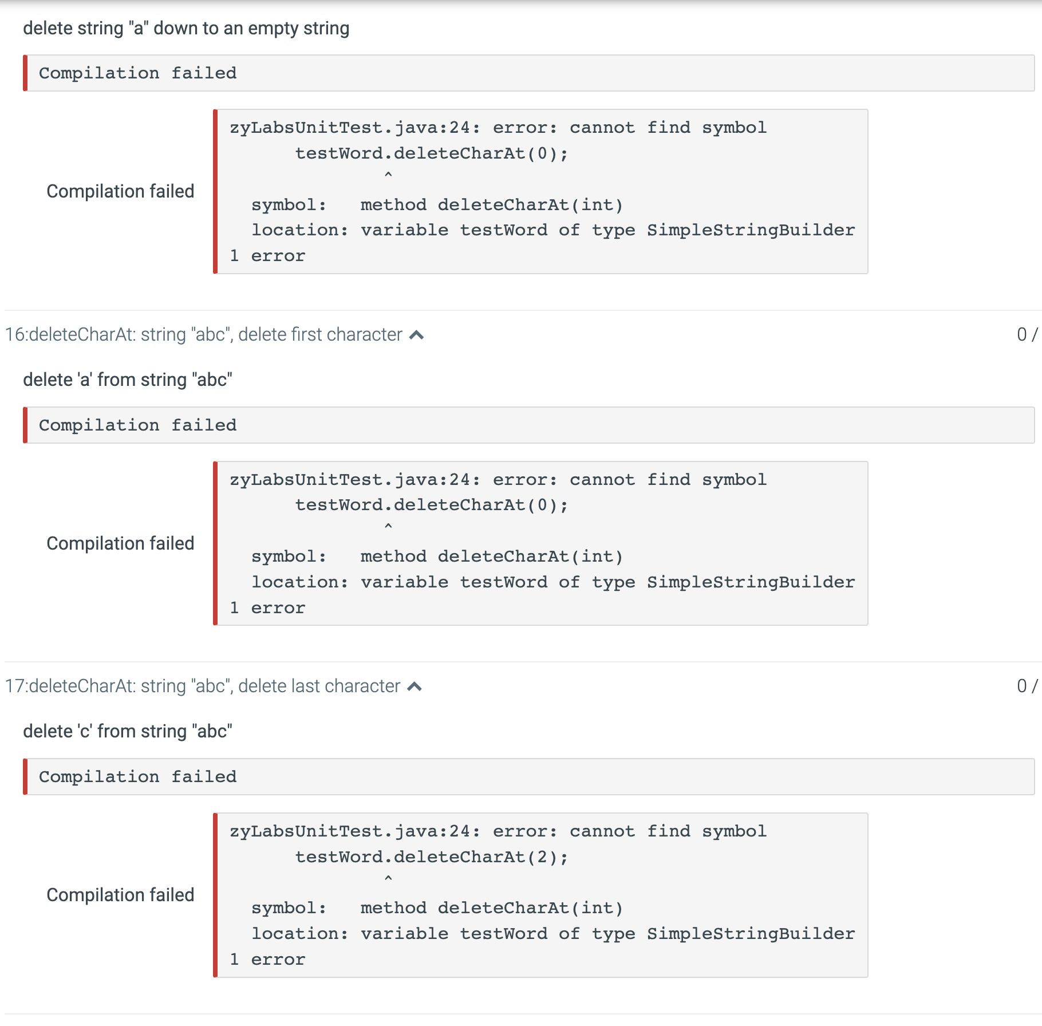Click the test title '17:deleteCharAt: string "abc", delete last character'
The width and height of the screenshot is (1042, 1026).
(x=203, y=686)
